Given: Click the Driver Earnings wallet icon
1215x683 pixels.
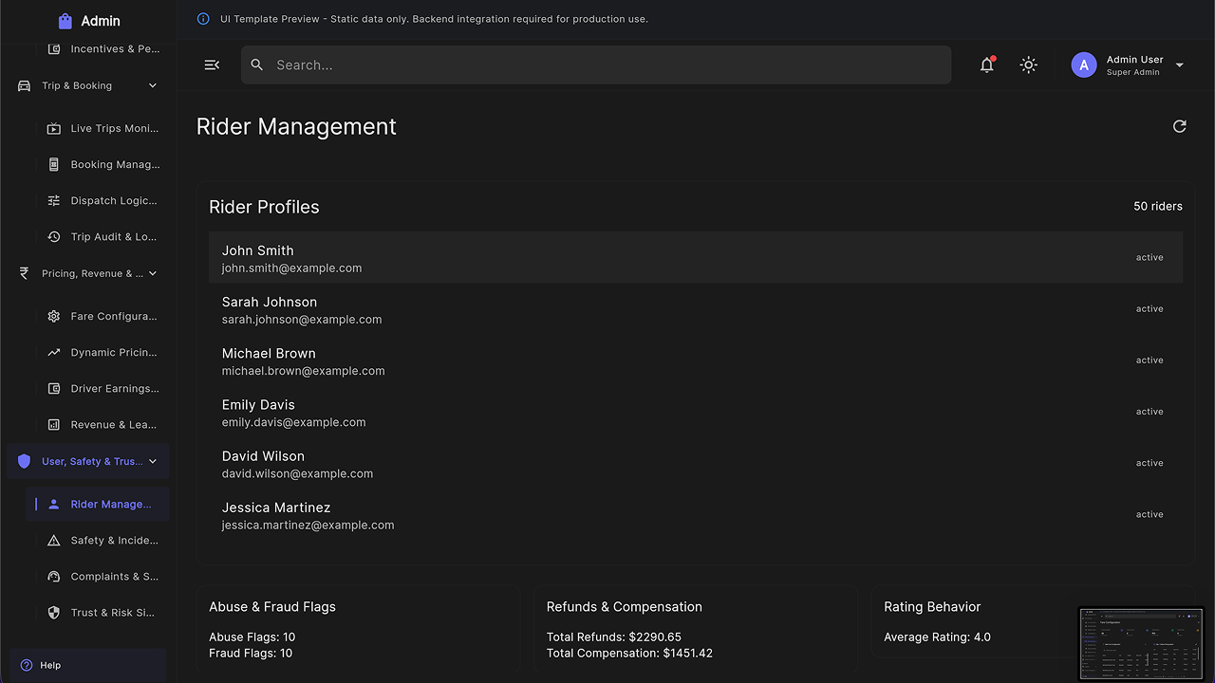Looking at the screenshot, I should point(53,388).
